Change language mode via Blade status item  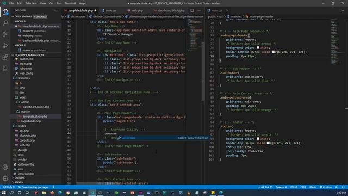(313, 187)
